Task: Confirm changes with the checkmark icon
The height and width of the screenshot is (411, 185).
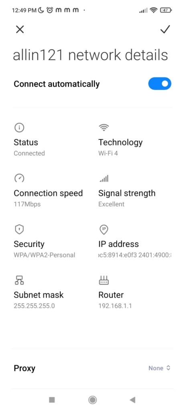Action: tap(165, 29)
